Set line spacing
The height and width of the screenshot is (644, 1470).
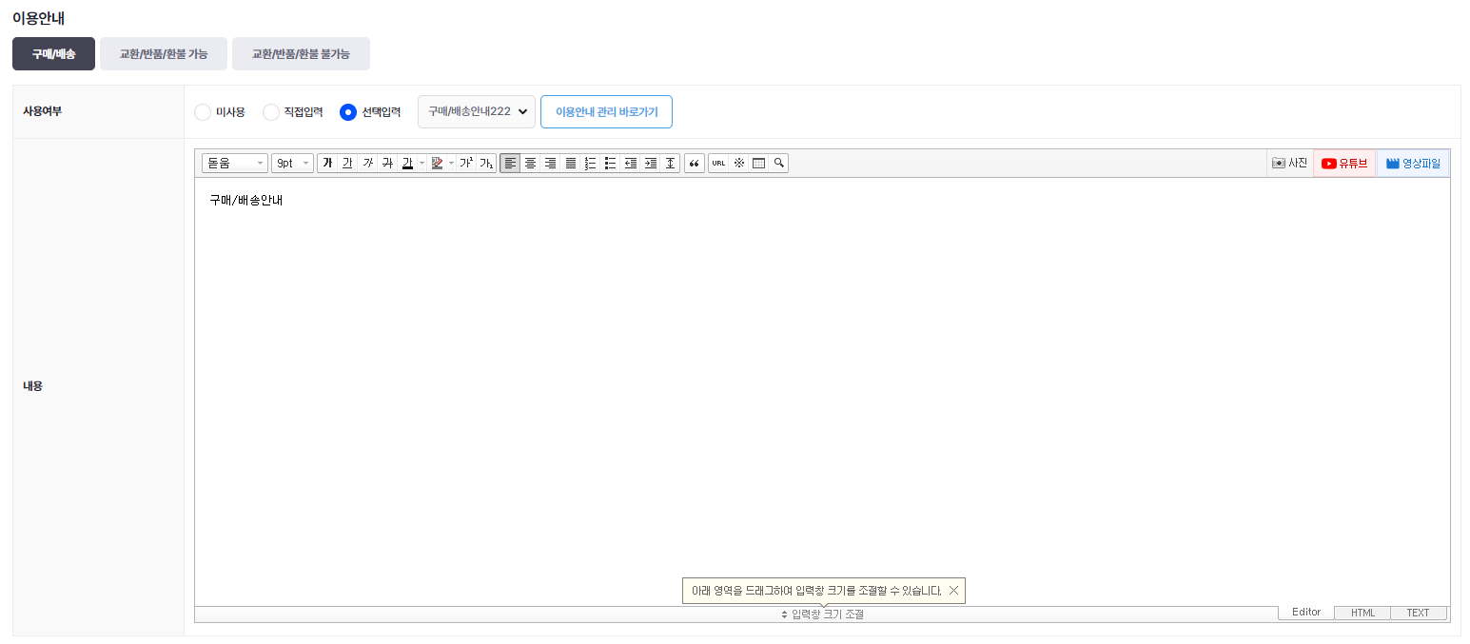670,163
